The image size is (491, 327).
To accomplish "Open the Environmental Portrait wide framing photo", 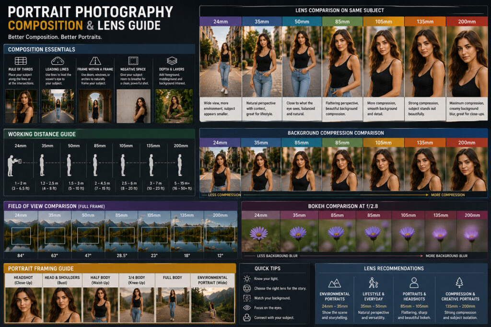I will pyautogui.click(x=212, y=305).
